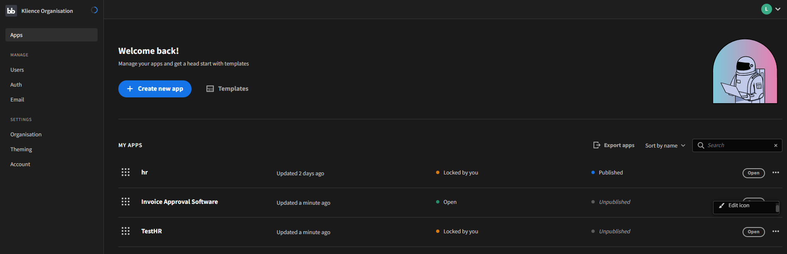
Task: Click the Templates table icon
Action: pos(210,89)
